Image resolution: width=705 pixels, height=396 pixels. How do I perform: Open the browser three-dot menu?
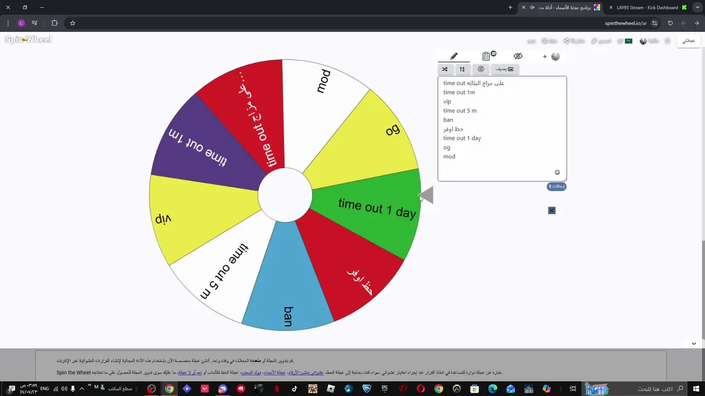(x=8, y=23)
